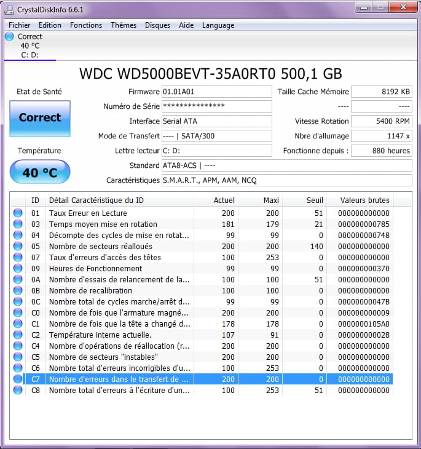Click the Correct health status button

pyautogui.click(x=40, y=118)
